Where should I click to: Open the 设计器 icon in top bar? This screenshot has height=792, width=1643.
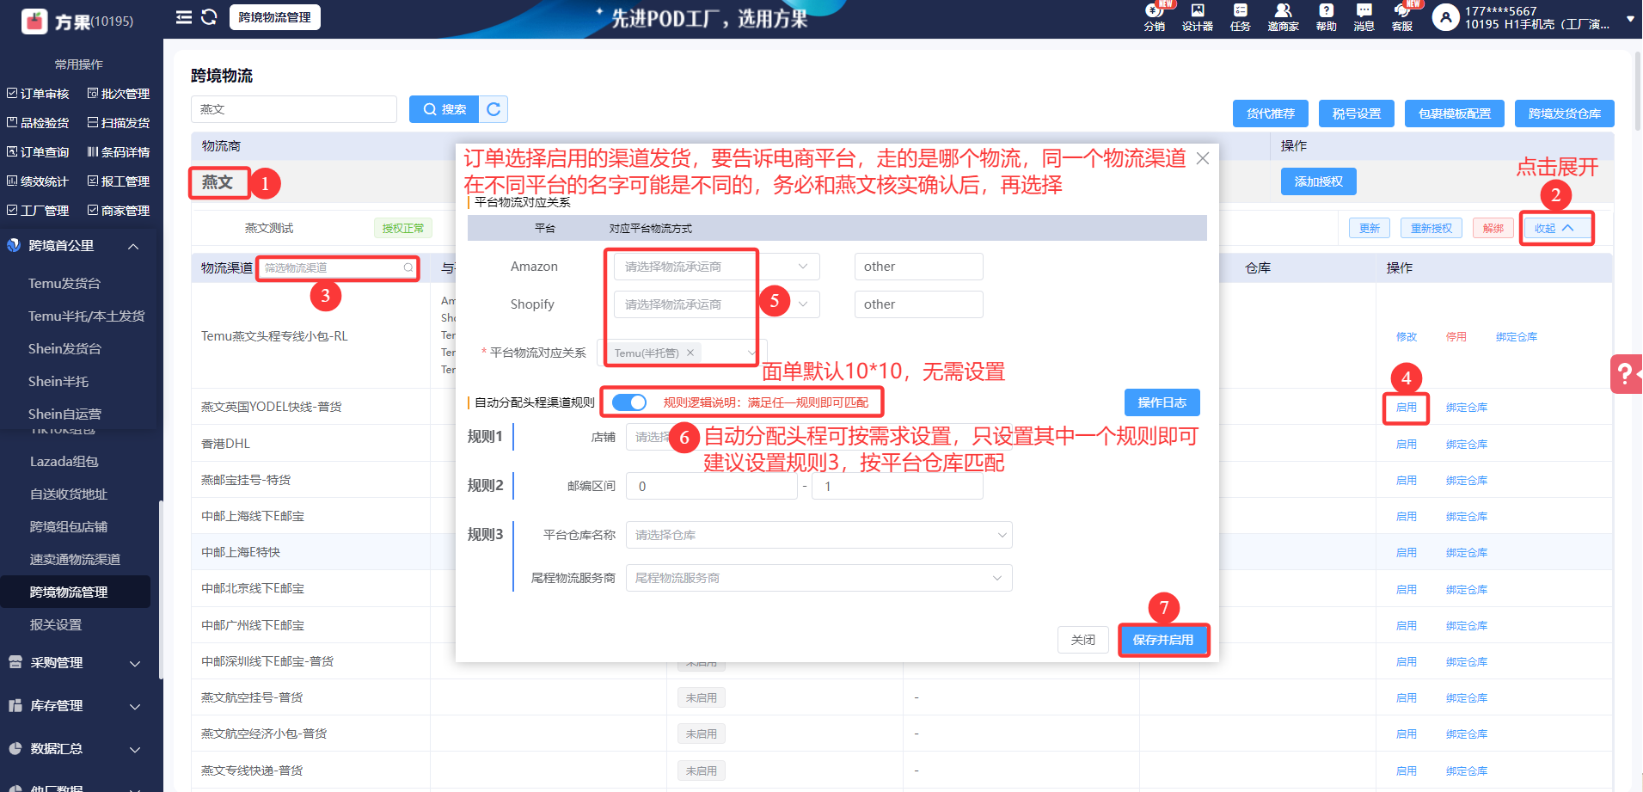coord(1197,16)
